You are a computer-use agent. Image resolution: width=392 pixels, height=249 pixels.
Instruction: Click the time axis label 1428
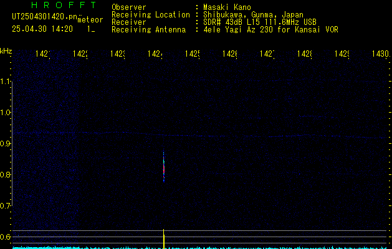pos(305,54)
